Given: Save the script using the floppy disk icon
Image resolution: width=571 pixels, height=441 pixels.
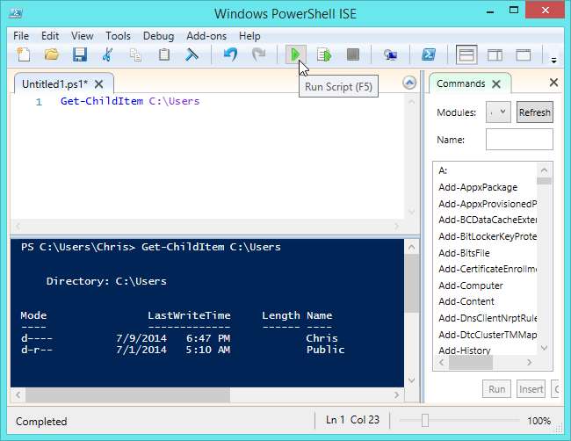Looking at the screenshot, I should (79, 54).
